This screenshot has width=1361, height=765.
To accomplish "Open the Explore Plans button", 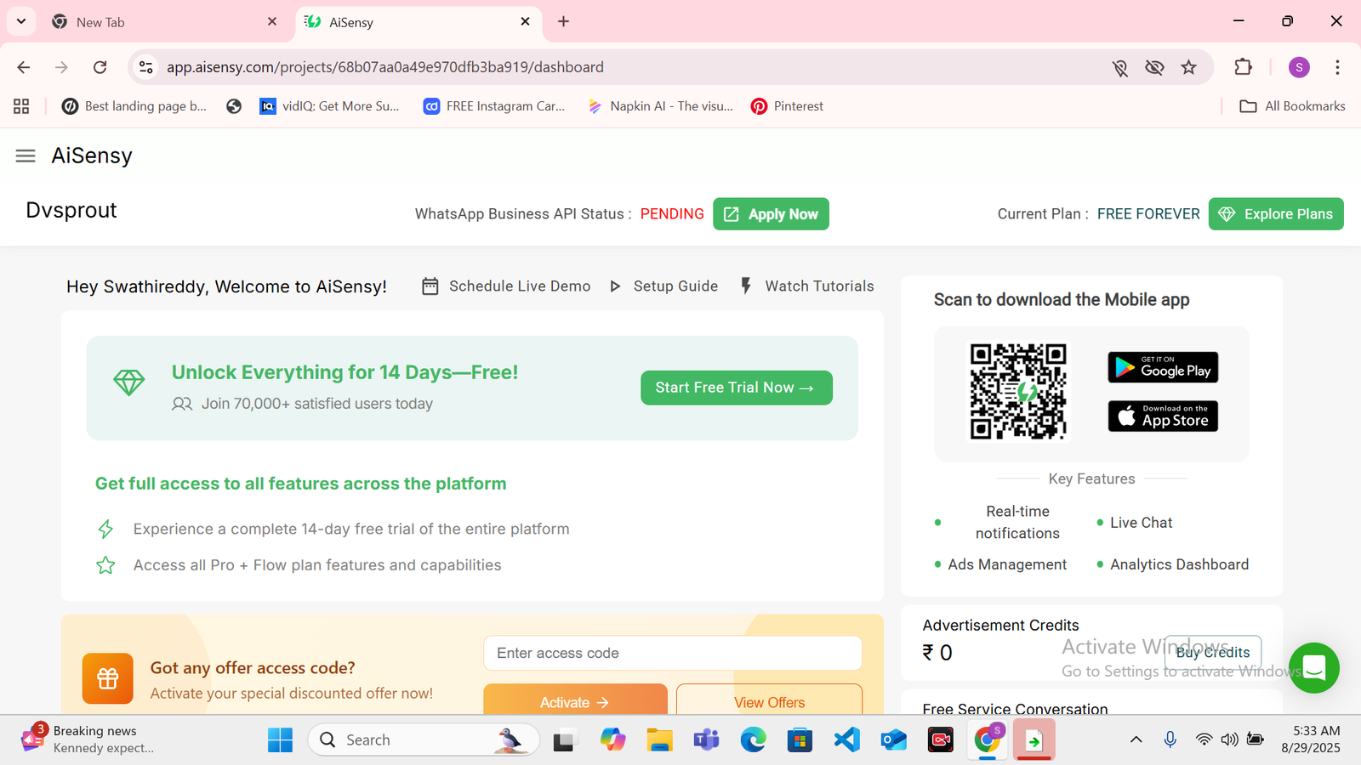I will [1275, 214].
